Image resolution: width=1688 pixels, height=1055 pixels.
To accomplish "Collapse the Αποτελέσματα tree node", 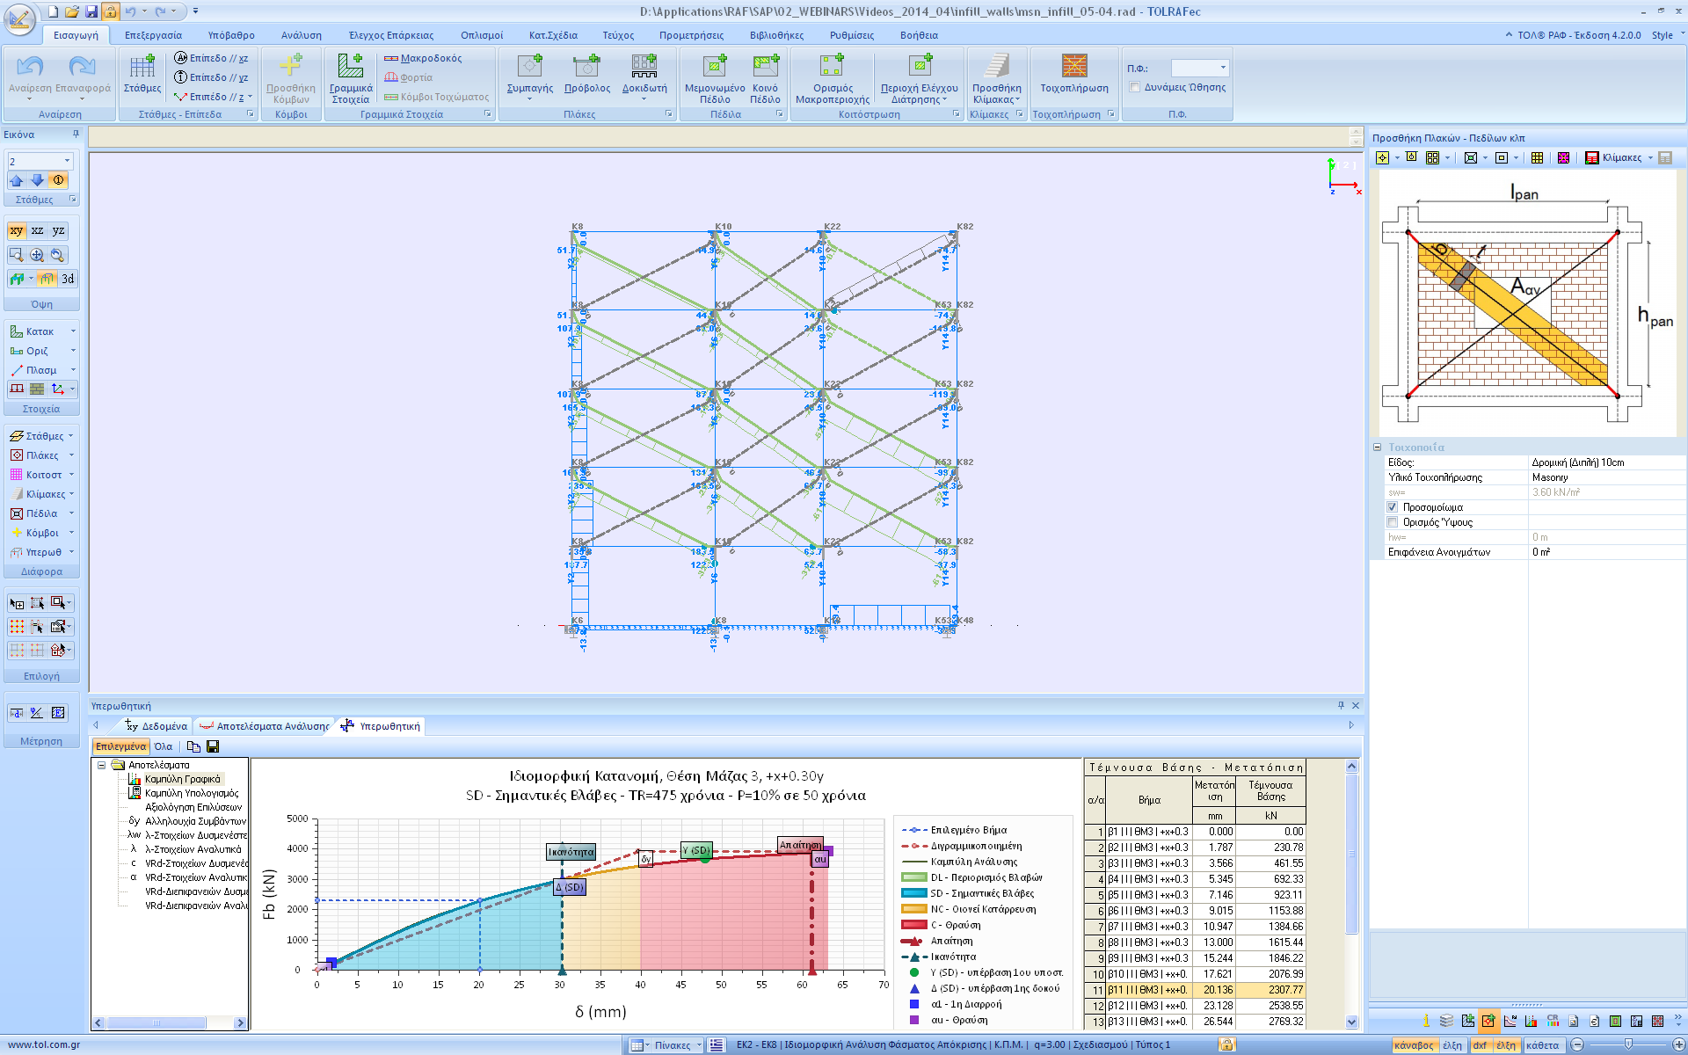I will 102,765.
